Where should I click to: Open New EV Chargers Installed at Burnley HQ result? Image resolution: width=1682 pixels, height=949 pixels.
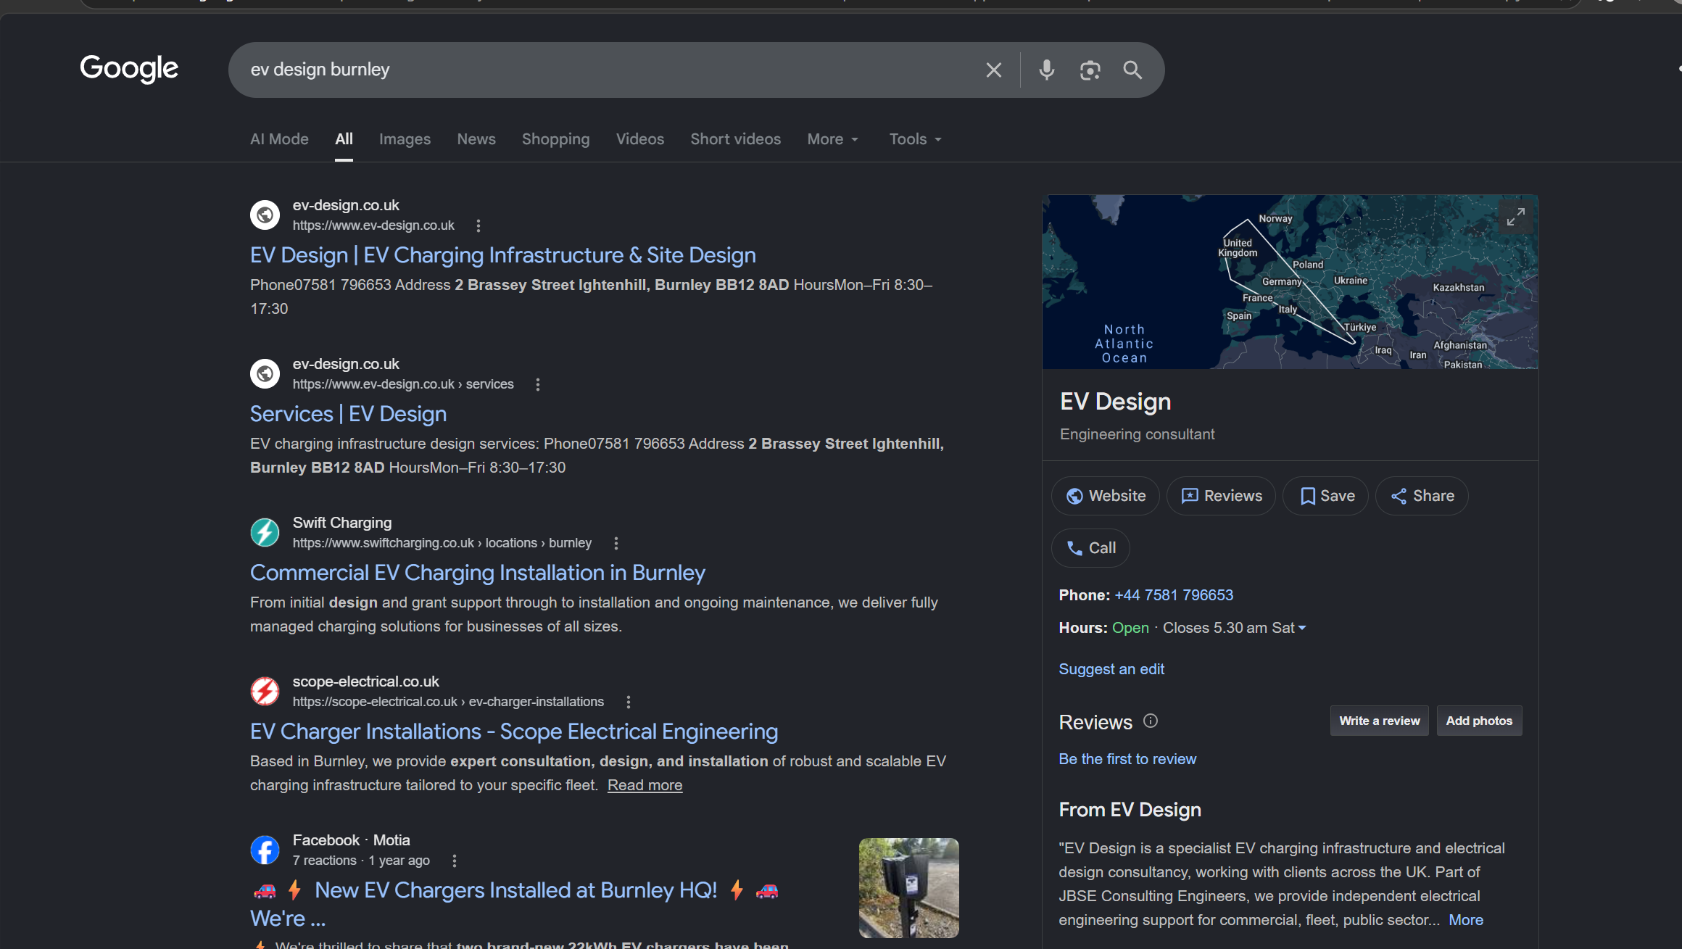(515, 890)
